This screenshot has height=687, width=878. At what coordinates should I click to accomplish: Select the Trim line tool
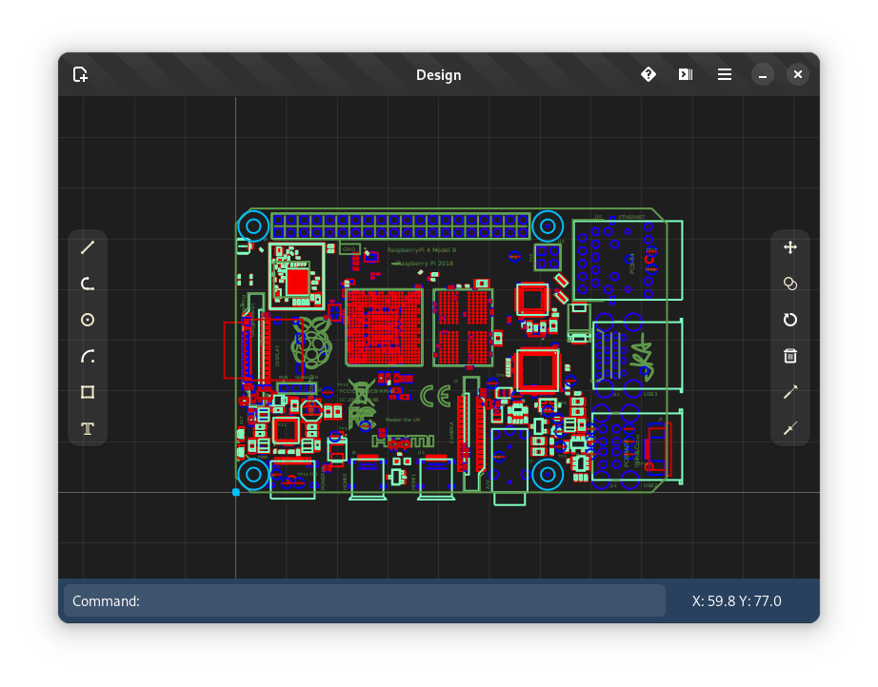790,428
